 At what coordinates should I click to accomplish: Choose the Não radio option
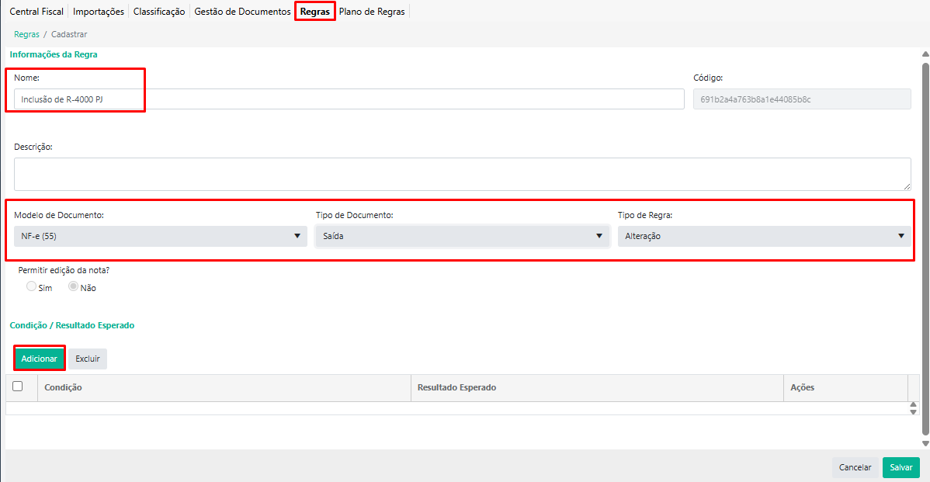pos(74,286)
